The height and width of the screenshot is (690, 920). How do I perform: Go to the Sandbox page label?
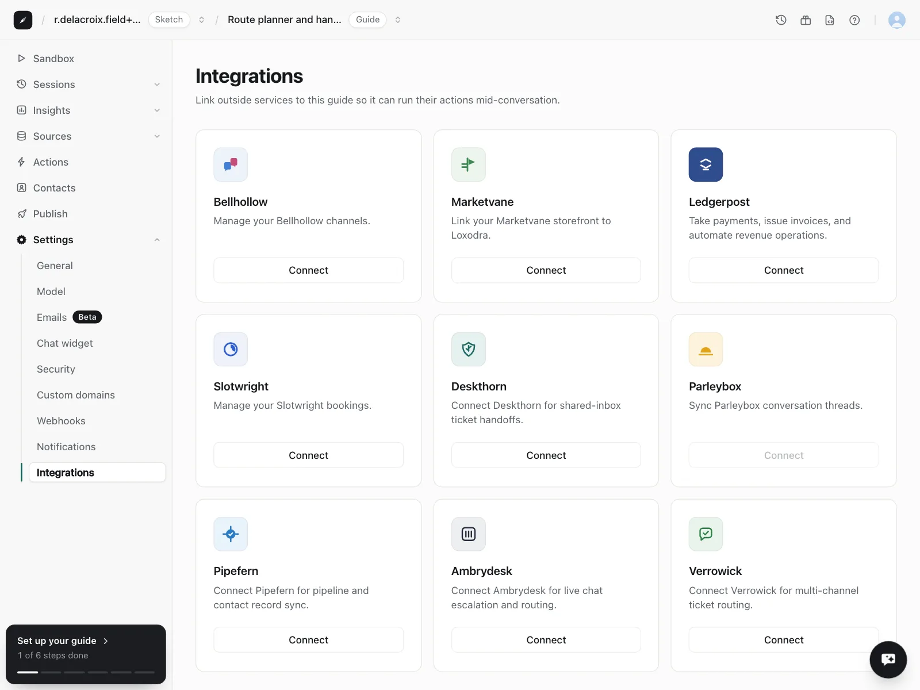53,59
